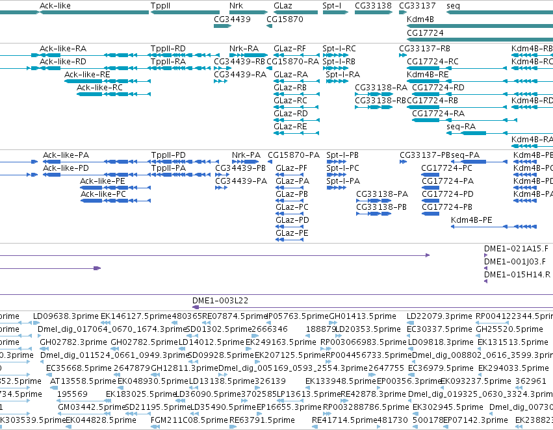Select transcript GLaz-RF
The height and width of the screenshot is (430, 553).
290,49
